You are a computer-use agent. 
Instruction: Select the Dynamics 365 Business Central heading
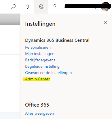tap(57, 40)
